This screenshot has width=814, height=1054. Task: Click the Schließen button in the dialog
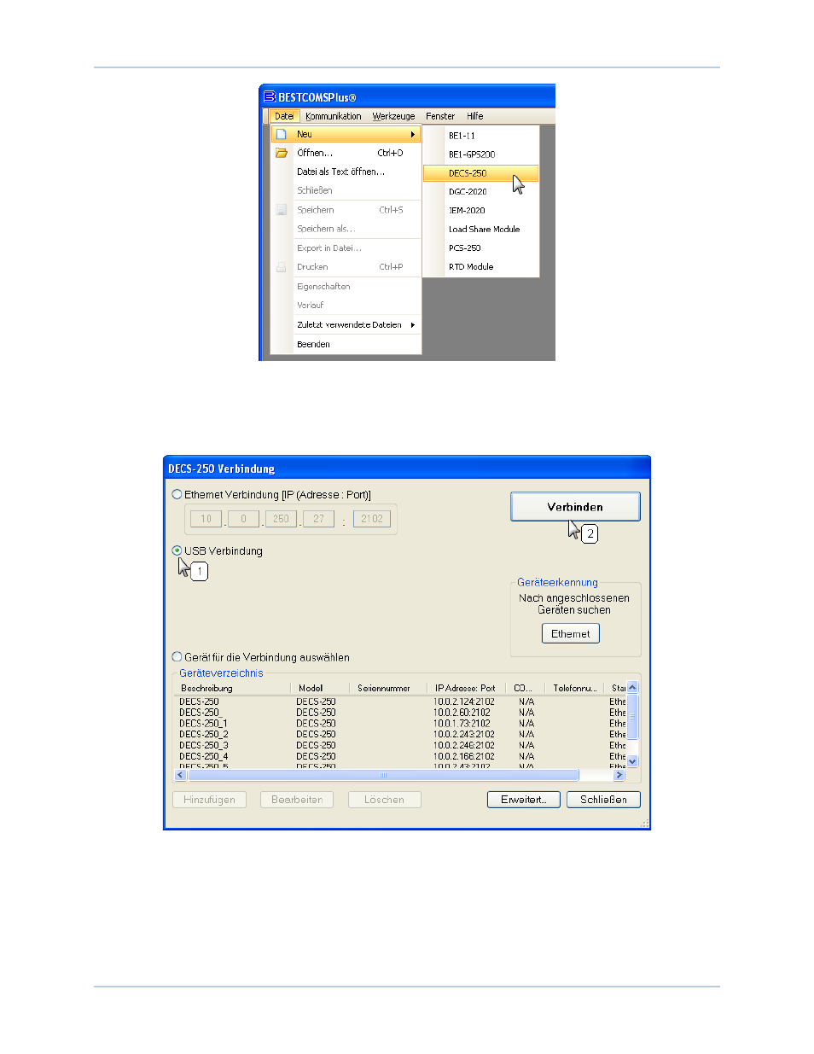[603, 800]
